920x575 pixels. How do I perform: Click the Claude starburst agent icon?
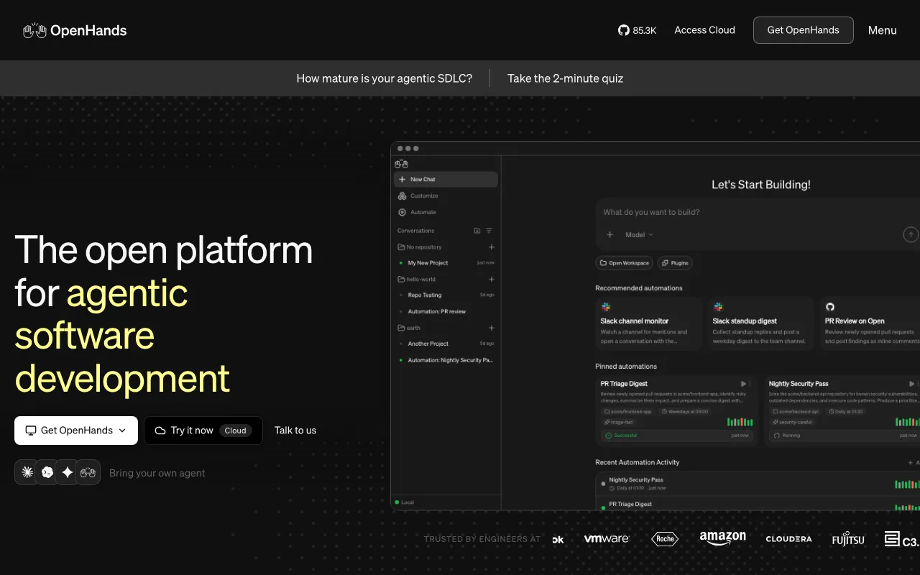pyautogui.click(x=27, y=472)
